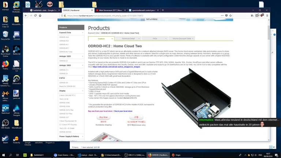Open Firefox hamburger menu
The image size is (281, 158).
click(x=267, y=16)
